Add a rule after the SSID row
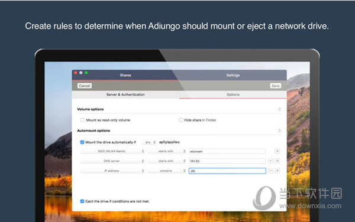The height and width of the screenshot is (222, 355). (277, 151)
